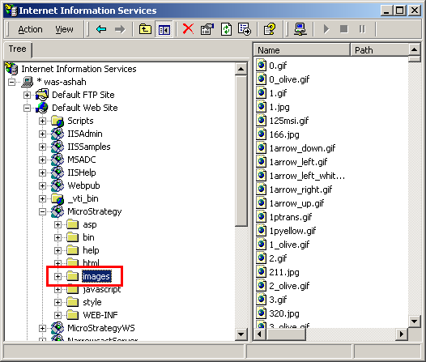Click the Export List toolbar icon
This screenshot has height=362, width=426.
coord(245,29)
